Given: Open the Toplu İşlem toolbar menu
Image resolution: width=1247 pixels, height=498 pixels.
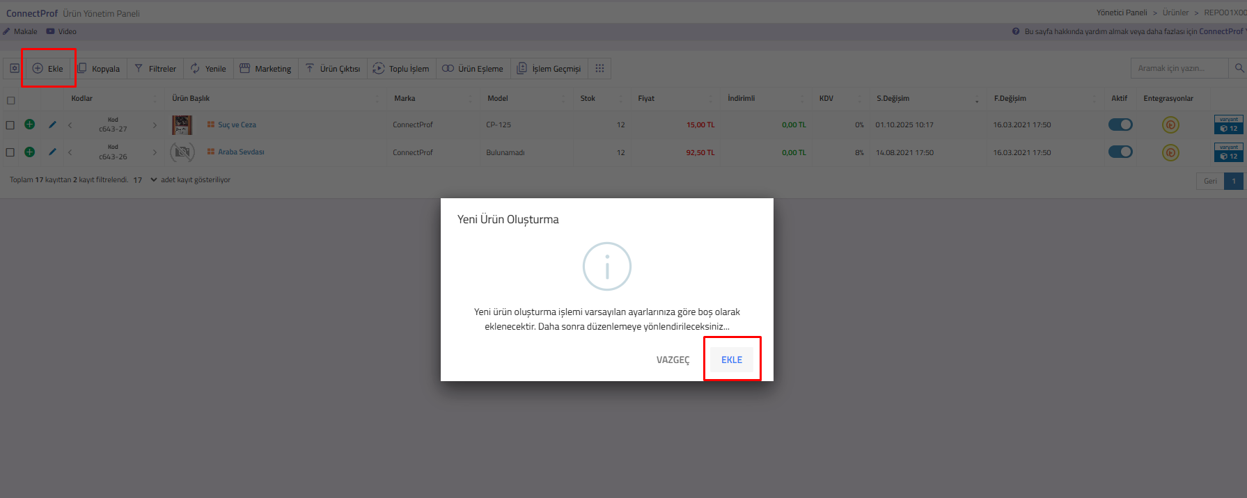Looking at the screenshot, I should (x=401, y=68).
